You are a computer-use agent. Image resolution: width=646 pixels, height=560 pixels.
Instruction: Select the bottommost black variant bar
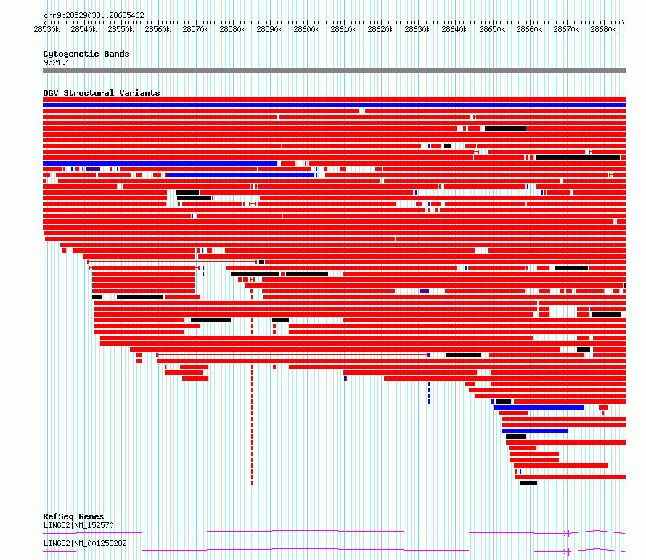[x=528, y=483]
